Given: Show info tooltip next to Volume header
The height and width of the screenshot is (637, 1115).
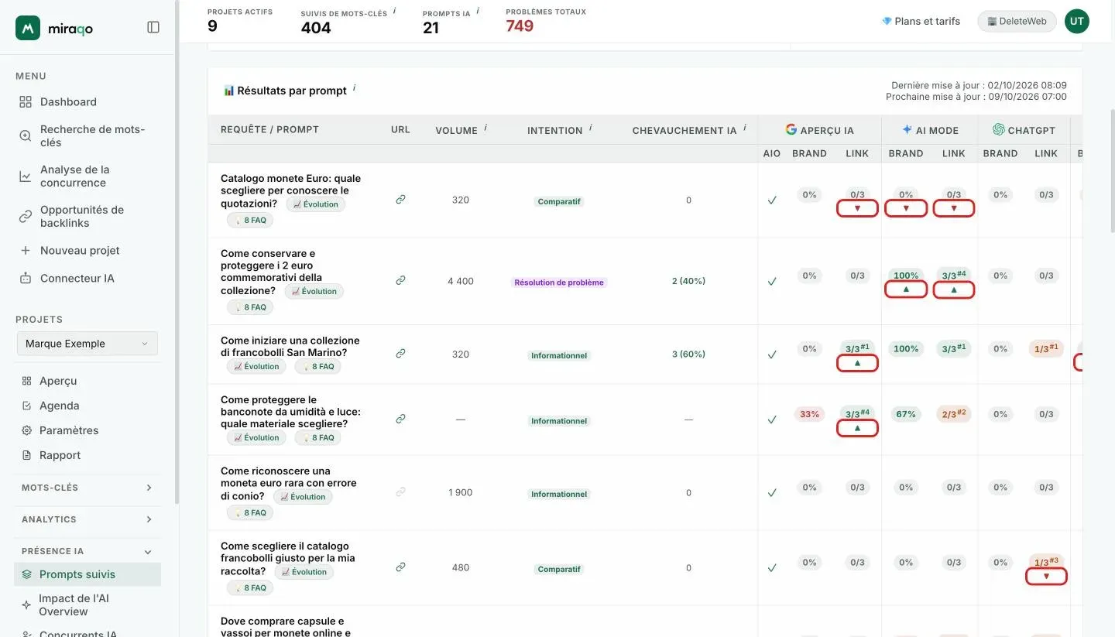Looking at the screenshot, I should [x=485, y=128].
